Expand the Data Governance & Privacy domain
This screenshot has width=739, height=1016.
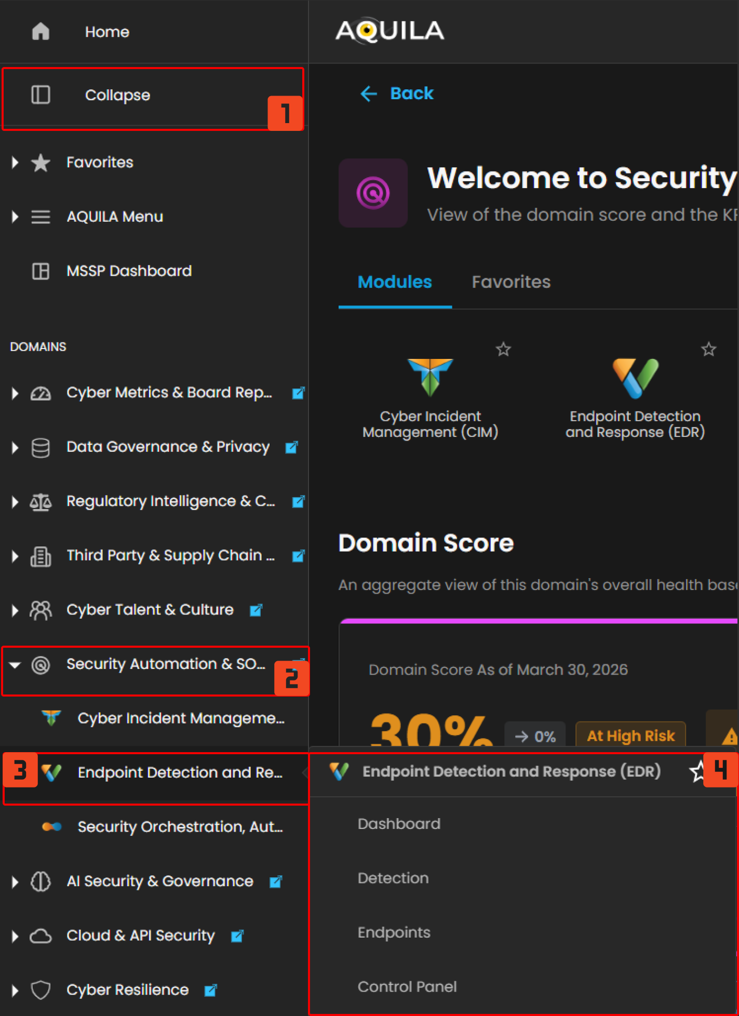tap(15, 448)
